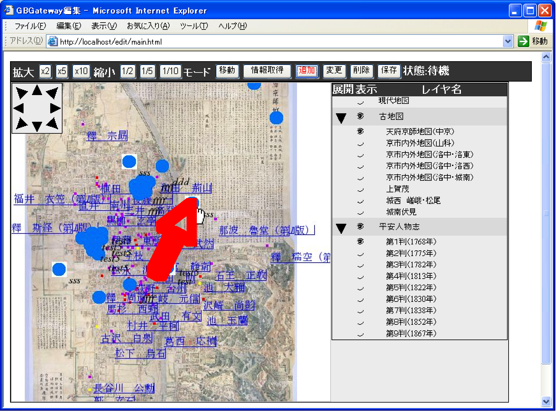Click the vertical scrollbar thumb
Viewport: 556px width, 412px height.
pos(546,213)
